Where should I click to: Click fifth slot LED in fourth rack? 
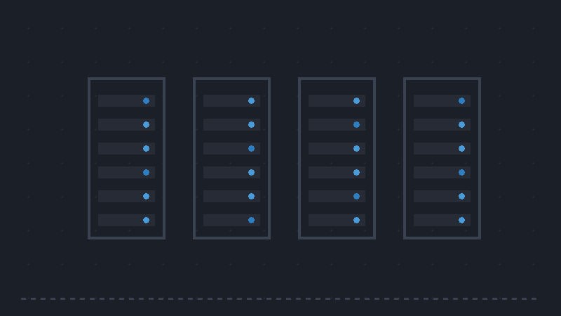tap(462, 197)
